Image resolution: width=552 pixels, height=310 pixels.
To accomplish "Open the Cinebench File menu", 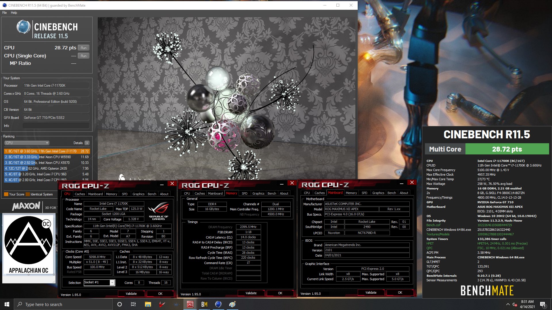I will click(x=5, y=13).
